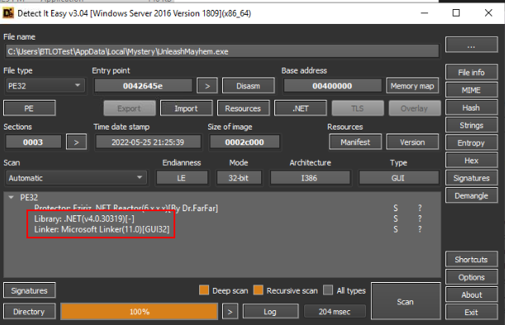Open the MIME viewer
This screenshot has width=505, height=325.
[471, 91]
